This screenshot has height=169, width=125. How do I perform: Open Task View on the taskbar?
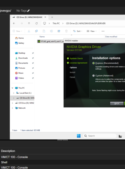point(120,136)
